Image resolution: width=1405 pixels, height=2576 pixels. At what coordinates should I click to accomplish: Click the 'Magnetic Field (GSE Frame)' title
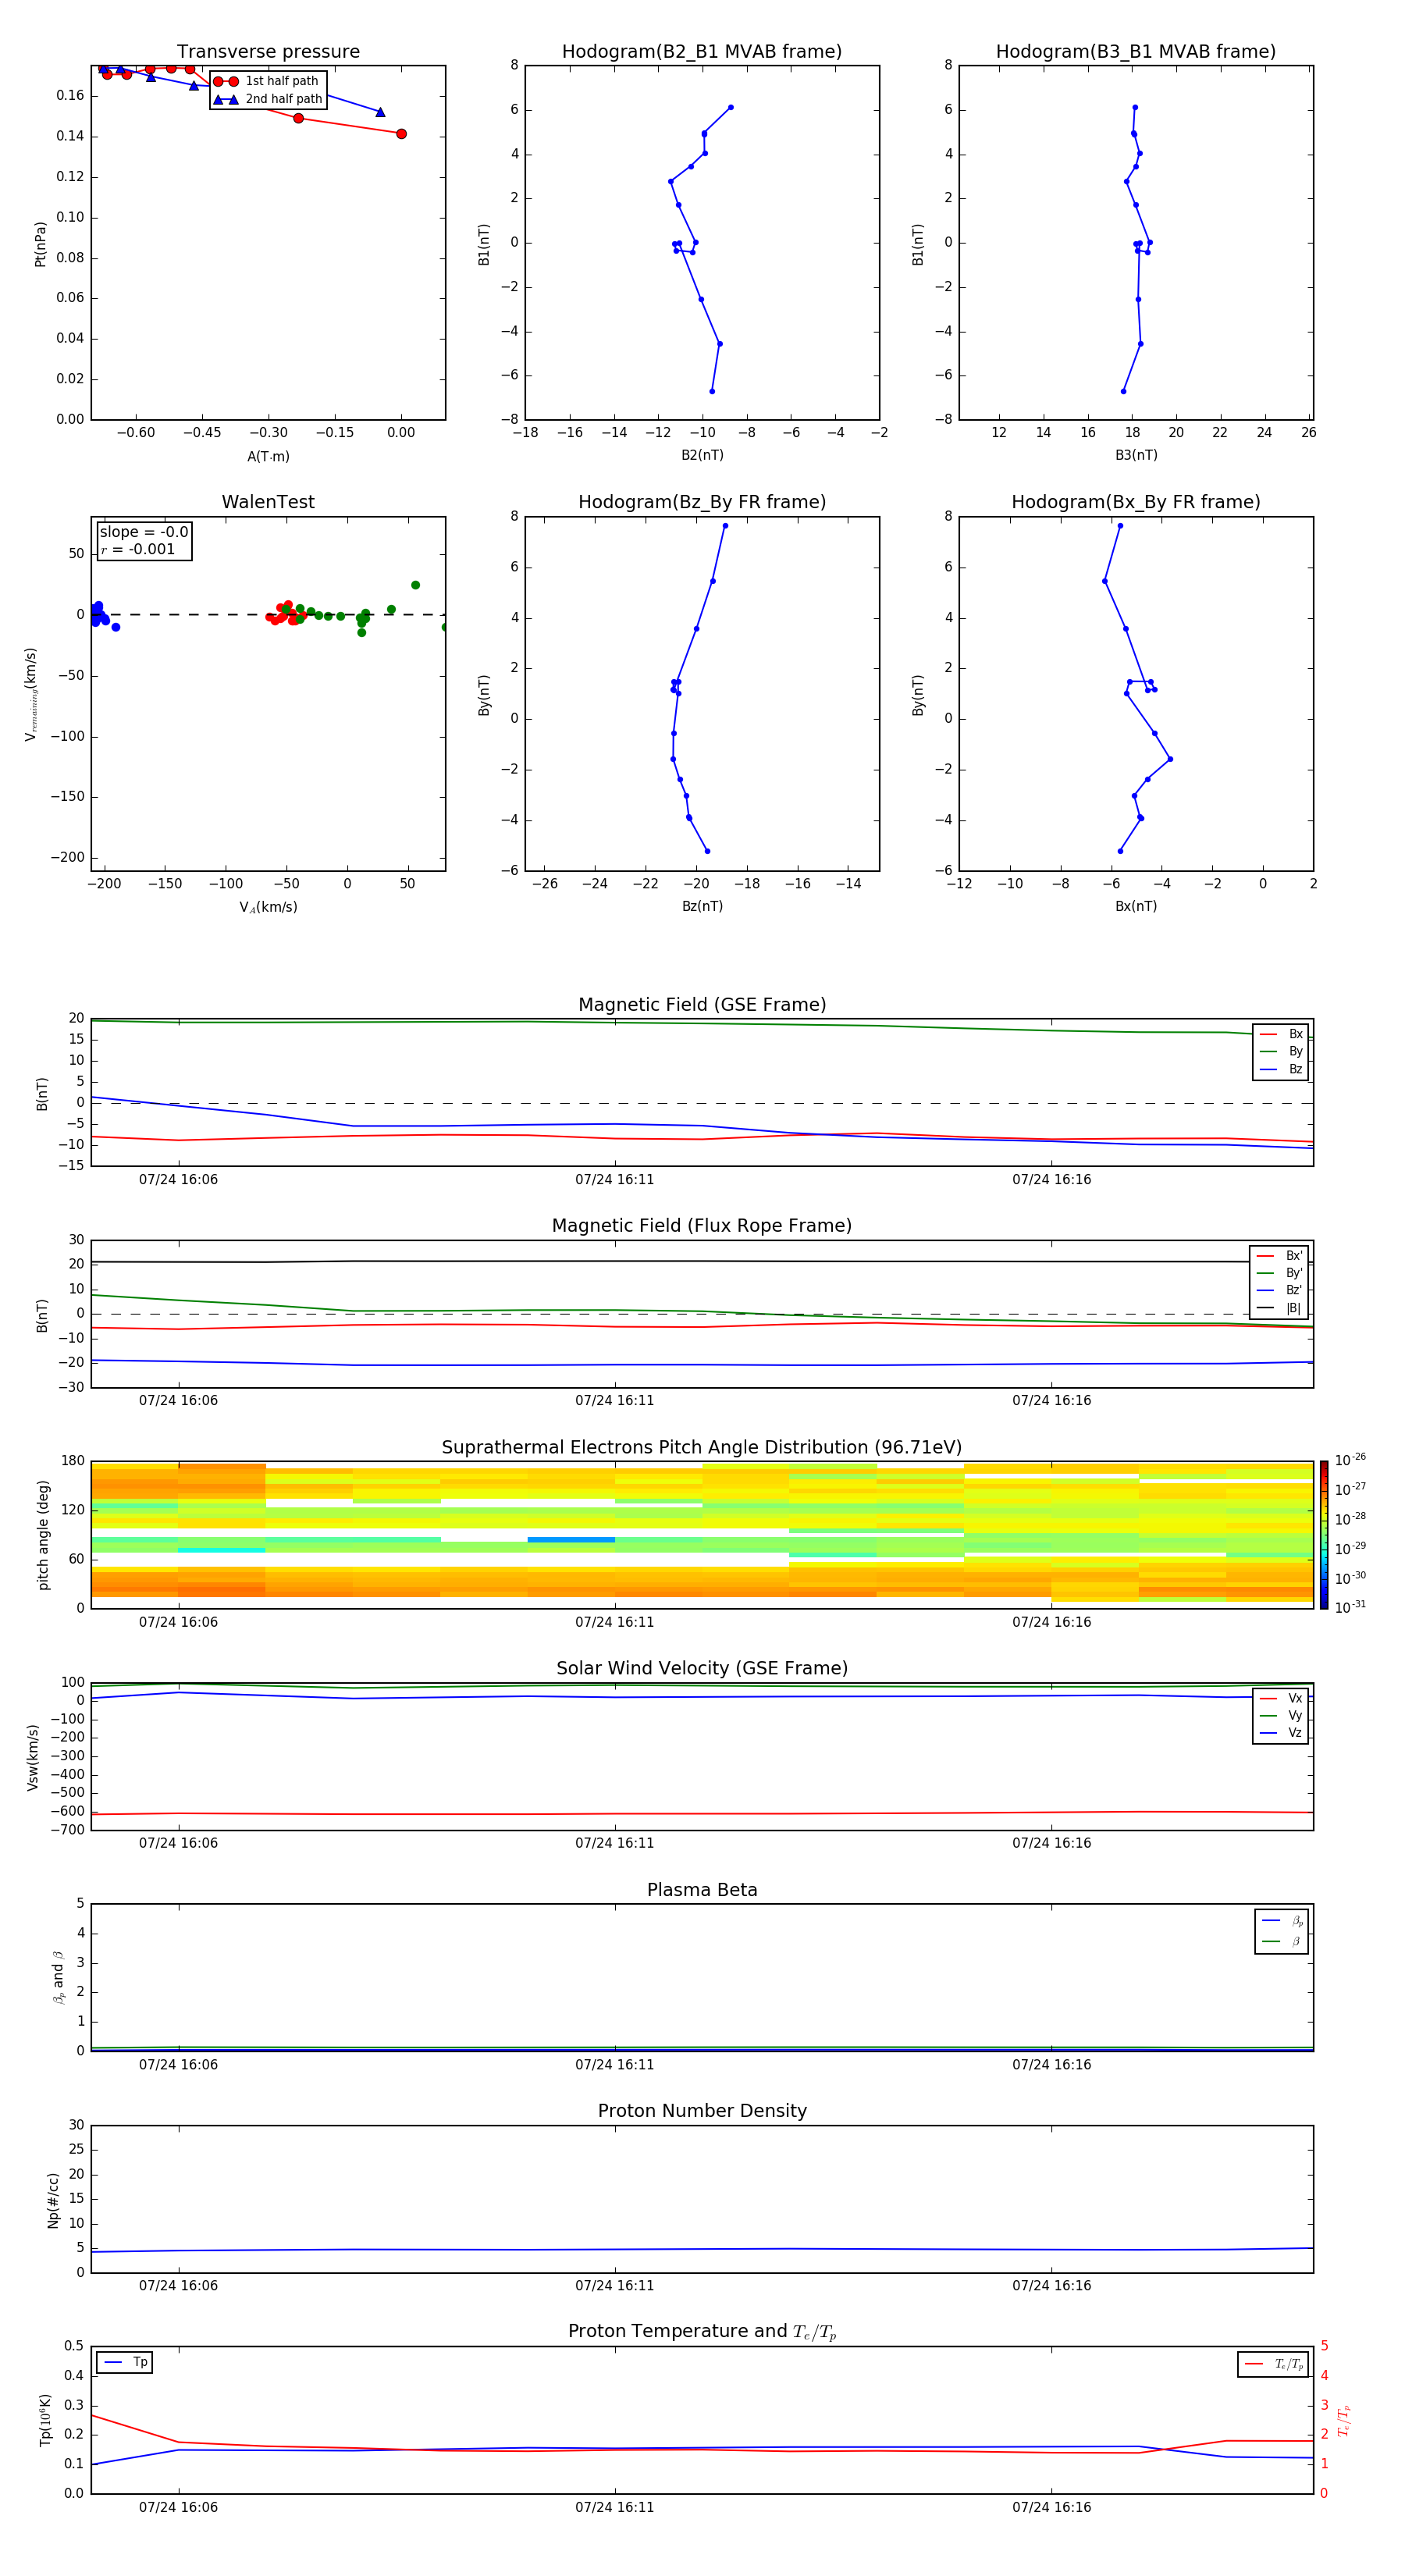pyautogui.click(x=702, y=1005)
